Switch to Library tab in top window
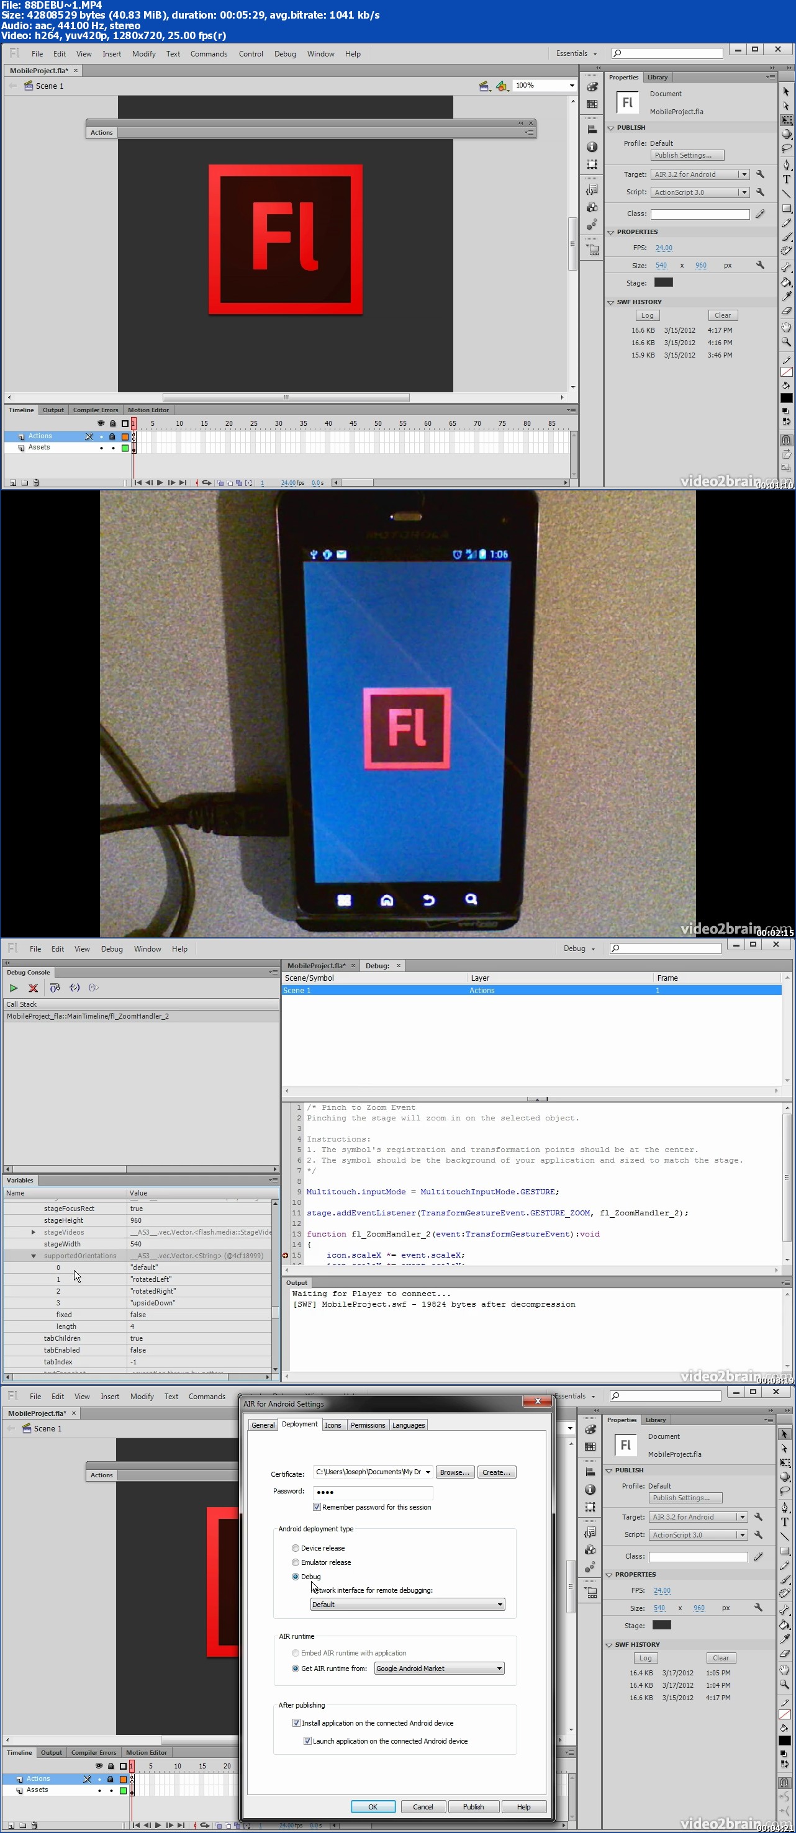Viewport: 796px width, 1833px height. [x=657, y=78]
